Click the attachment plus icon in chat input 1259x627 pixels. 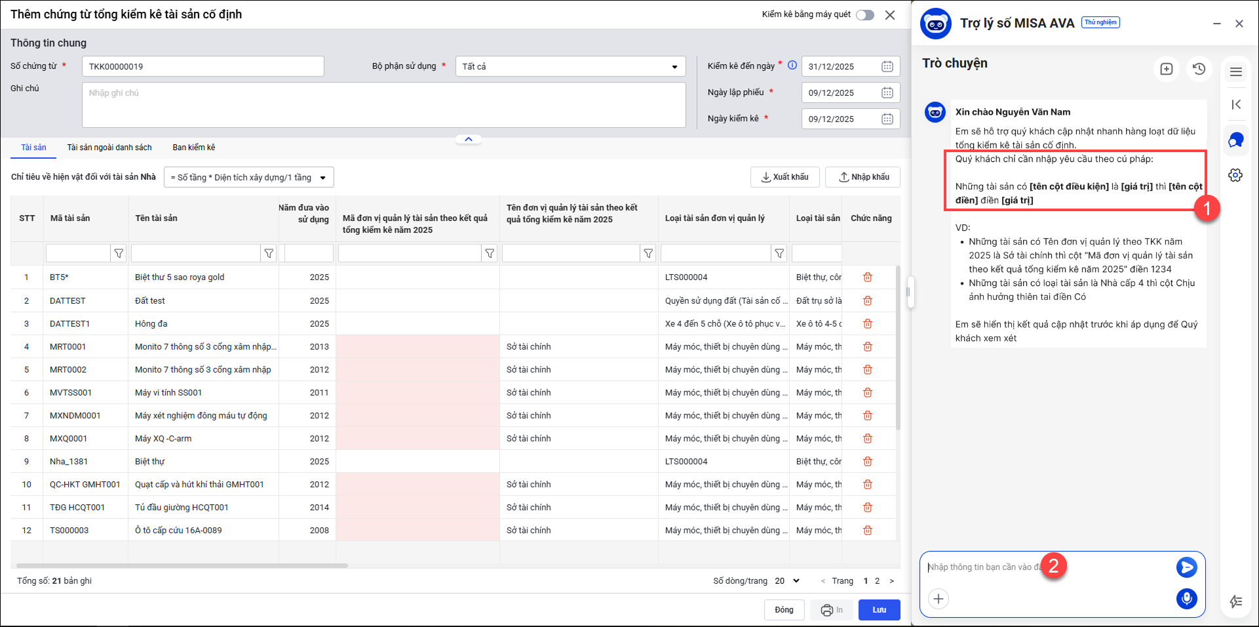[939, 599]
